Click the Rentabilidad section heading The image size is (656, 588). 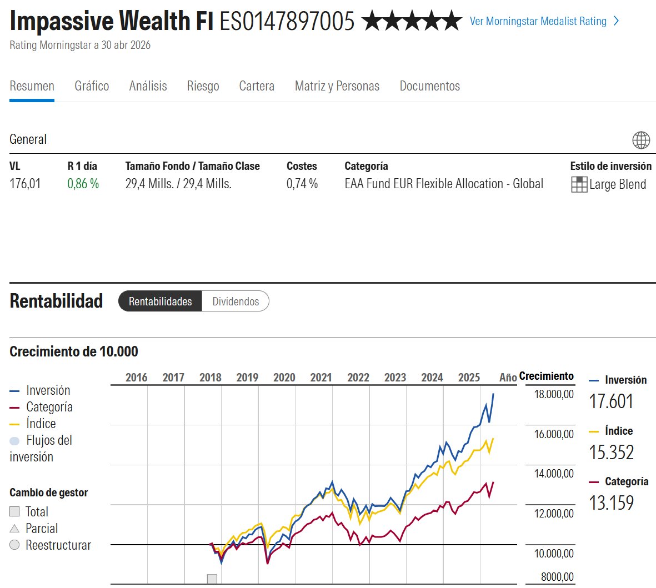coord(56,301)
